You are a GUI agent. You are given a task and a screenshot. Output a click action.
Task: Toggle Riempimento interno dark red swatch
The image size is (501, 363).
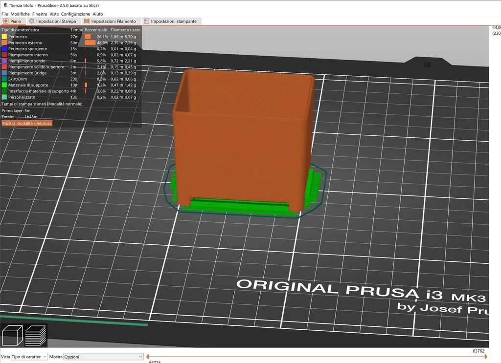[4, 55]
